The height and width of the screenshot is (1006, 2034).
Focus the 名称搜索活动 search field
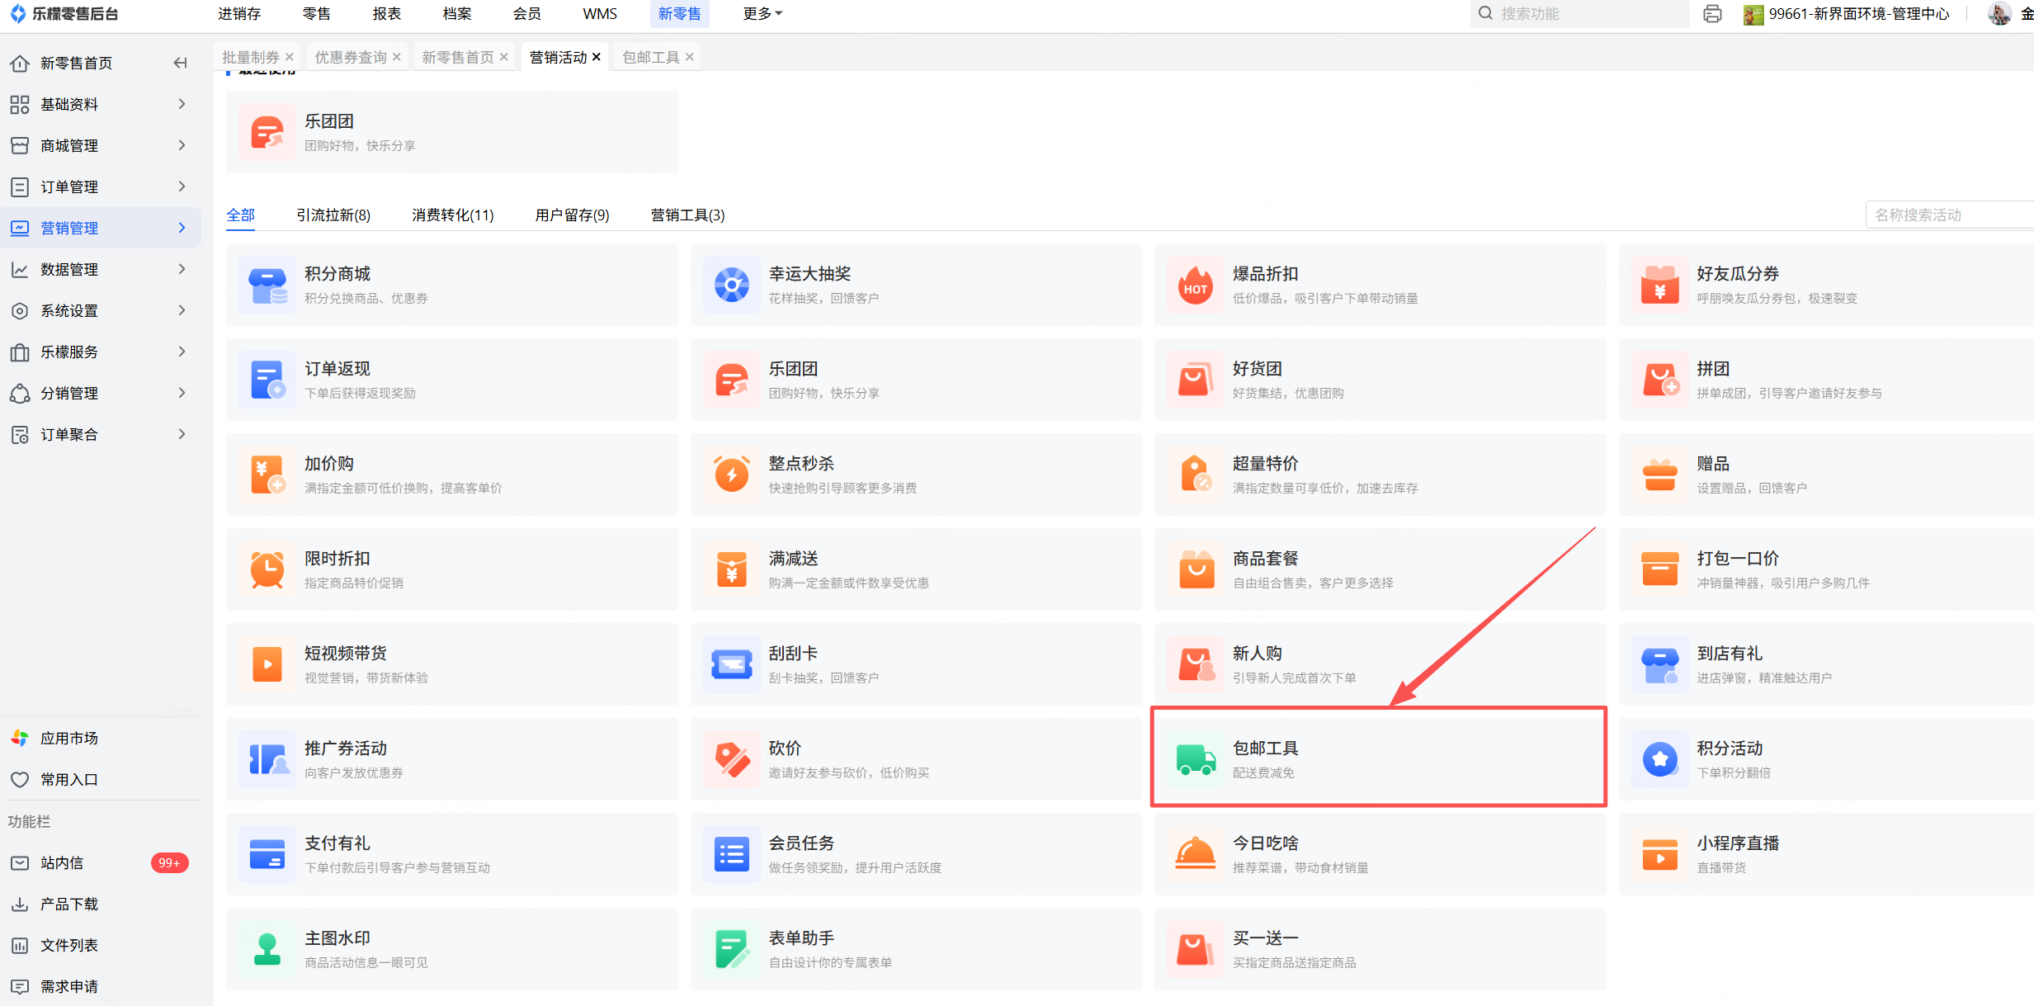(x=1947, y=215)
